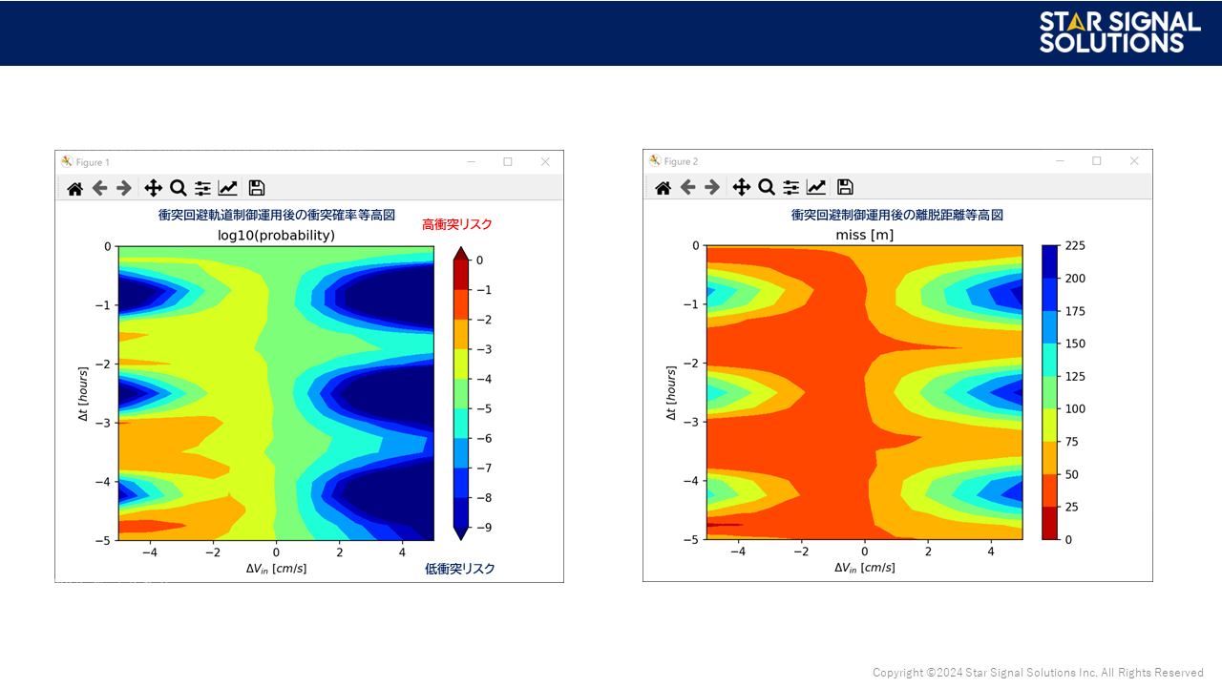Save Figure 1 with the floppy icon

257,188
